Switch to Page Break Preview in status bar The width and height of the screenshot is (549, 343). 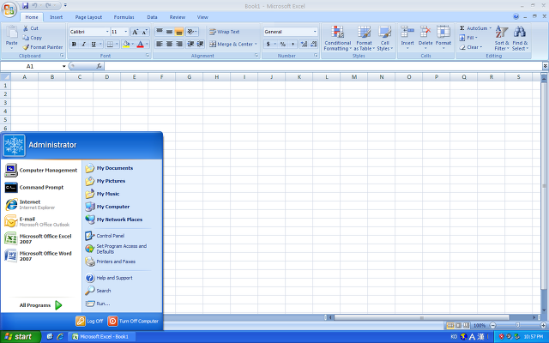pos(465,326)
